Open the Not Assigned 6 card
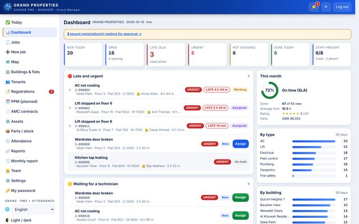359x224 pixels. click(249, 55)
